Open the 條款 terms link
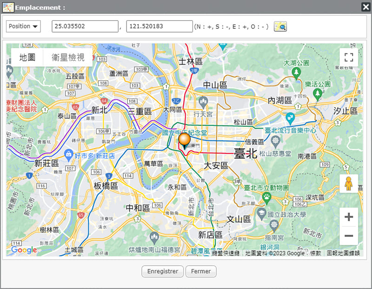Image resolution: width=372 pixels, height=289 pixels. (315, 253)
